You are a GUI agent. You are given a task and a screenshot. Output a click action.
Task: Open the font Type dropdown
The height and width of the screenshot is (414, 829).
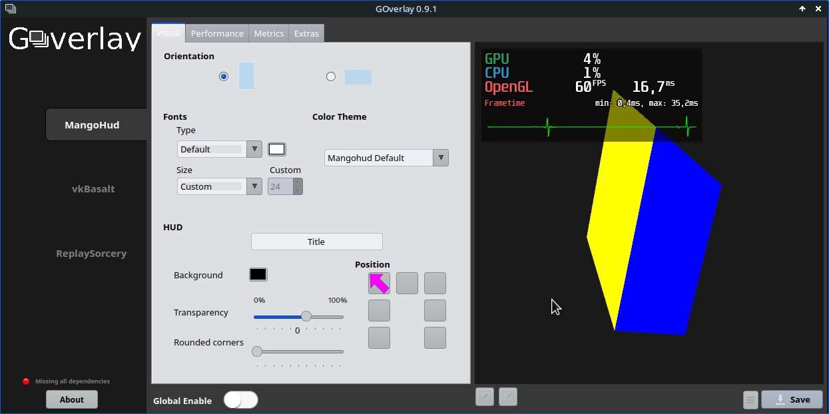point(220,149)
